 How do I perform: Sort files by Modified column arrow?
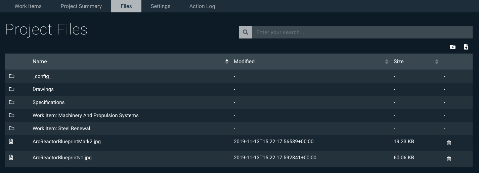click(386, 62)
